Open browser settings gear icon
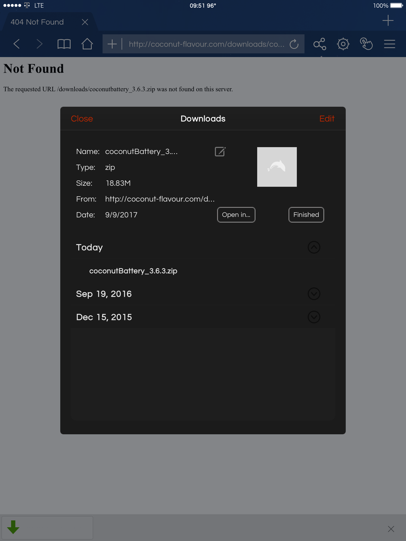The height and width of the screenshot is (541, 406). [x=343, y=44]
